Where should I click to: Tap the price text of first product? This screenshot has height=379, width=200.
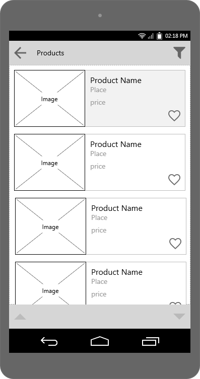coord(98,103)
